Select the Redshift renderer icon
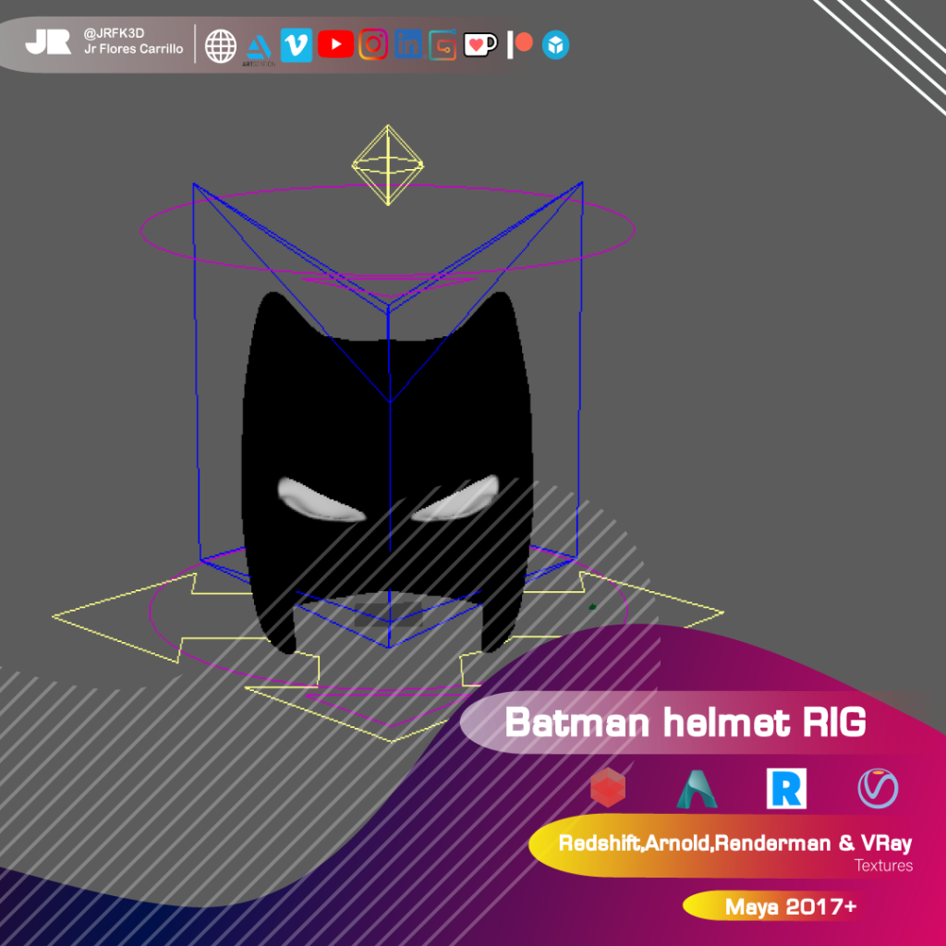Screen dimensions: 946x946 607,790
